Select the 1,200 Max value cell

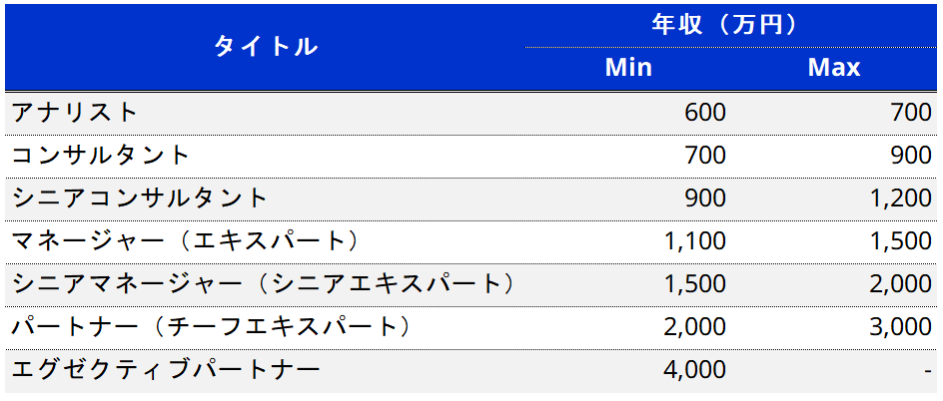click(901, 199)
